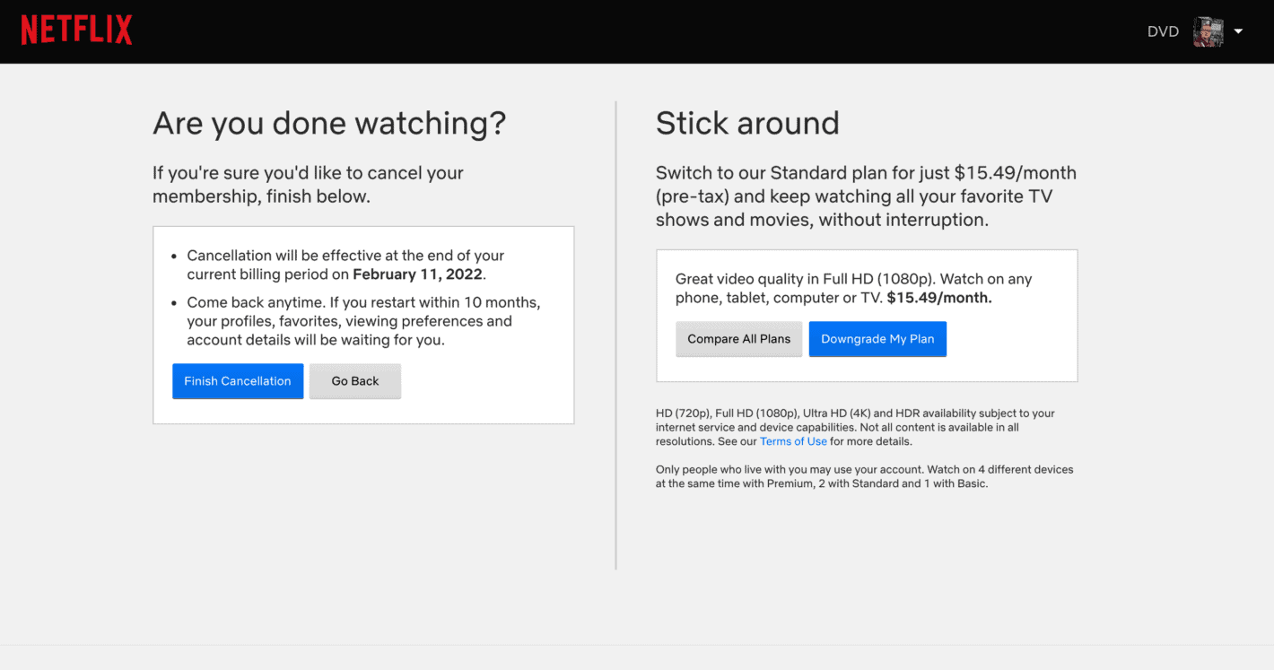Image resolution: width=1274 pixels, height=670 pixels.
Task: Click the 'If you're sure you'd like to cancel' text
Action: tap(308, 184)
